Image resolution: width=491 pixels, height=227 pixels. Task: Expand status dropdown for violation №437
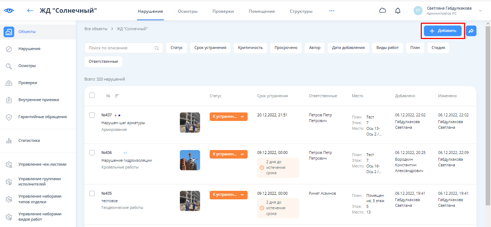click(x=242, y=117)
